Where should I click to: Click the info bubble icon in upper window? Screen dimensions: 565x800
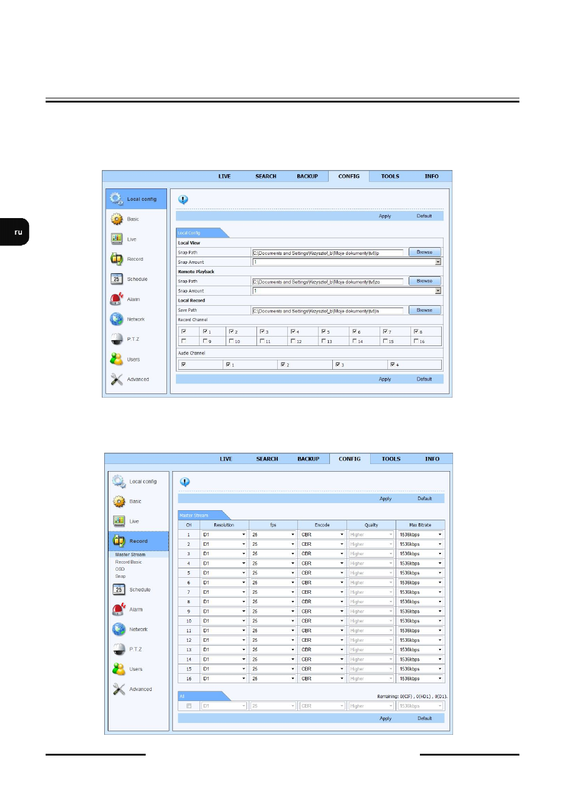(183, 200)
